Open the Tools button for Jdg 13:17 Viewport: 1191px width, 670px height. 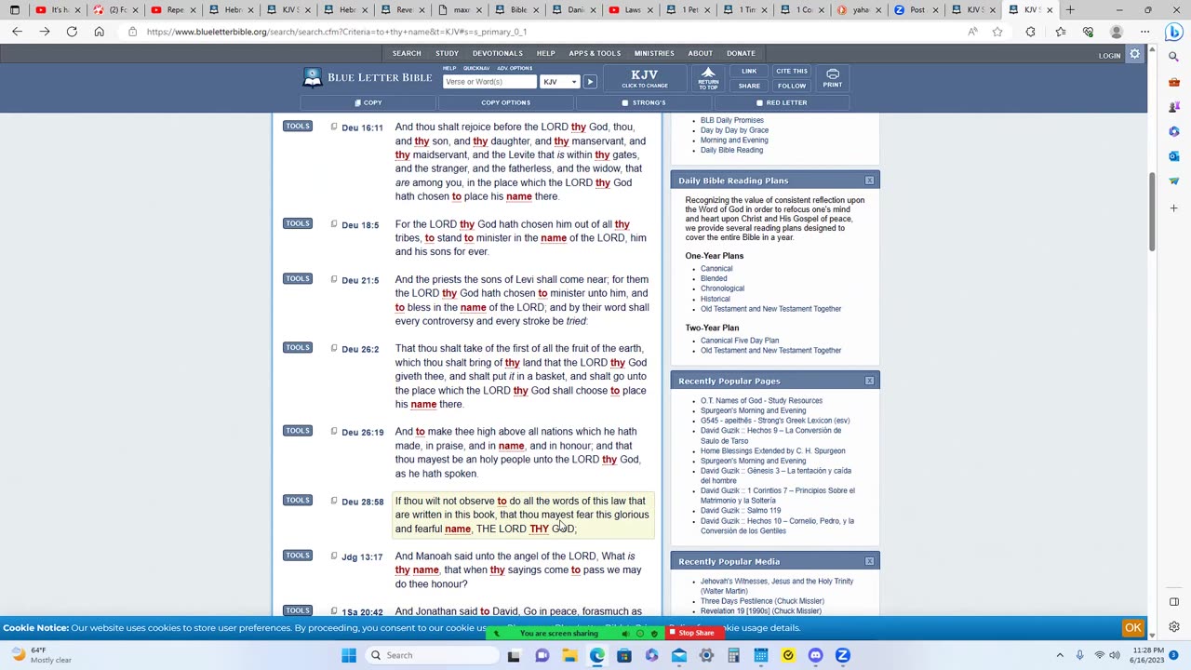click(298, 555)
